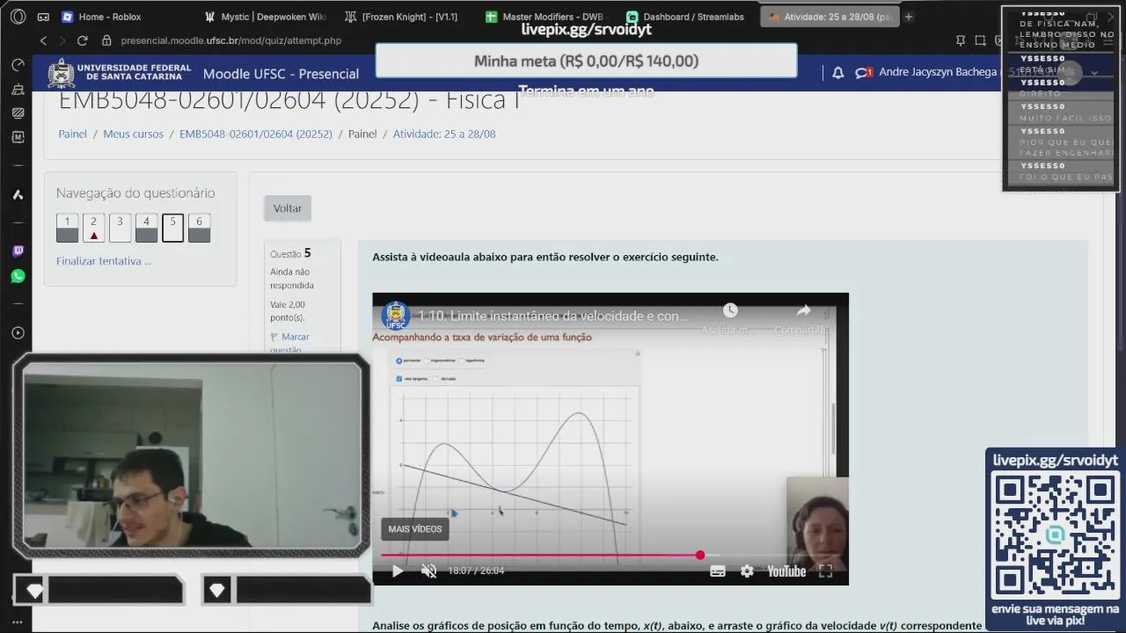Screen dimensions: 1126x633
Task: Open the video settings gear icon
Action: point(747,571)
